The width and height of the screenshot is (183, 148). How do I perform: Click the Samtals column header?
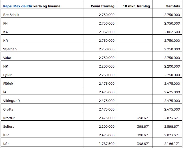pyautogui.click(x=173, y=6)
